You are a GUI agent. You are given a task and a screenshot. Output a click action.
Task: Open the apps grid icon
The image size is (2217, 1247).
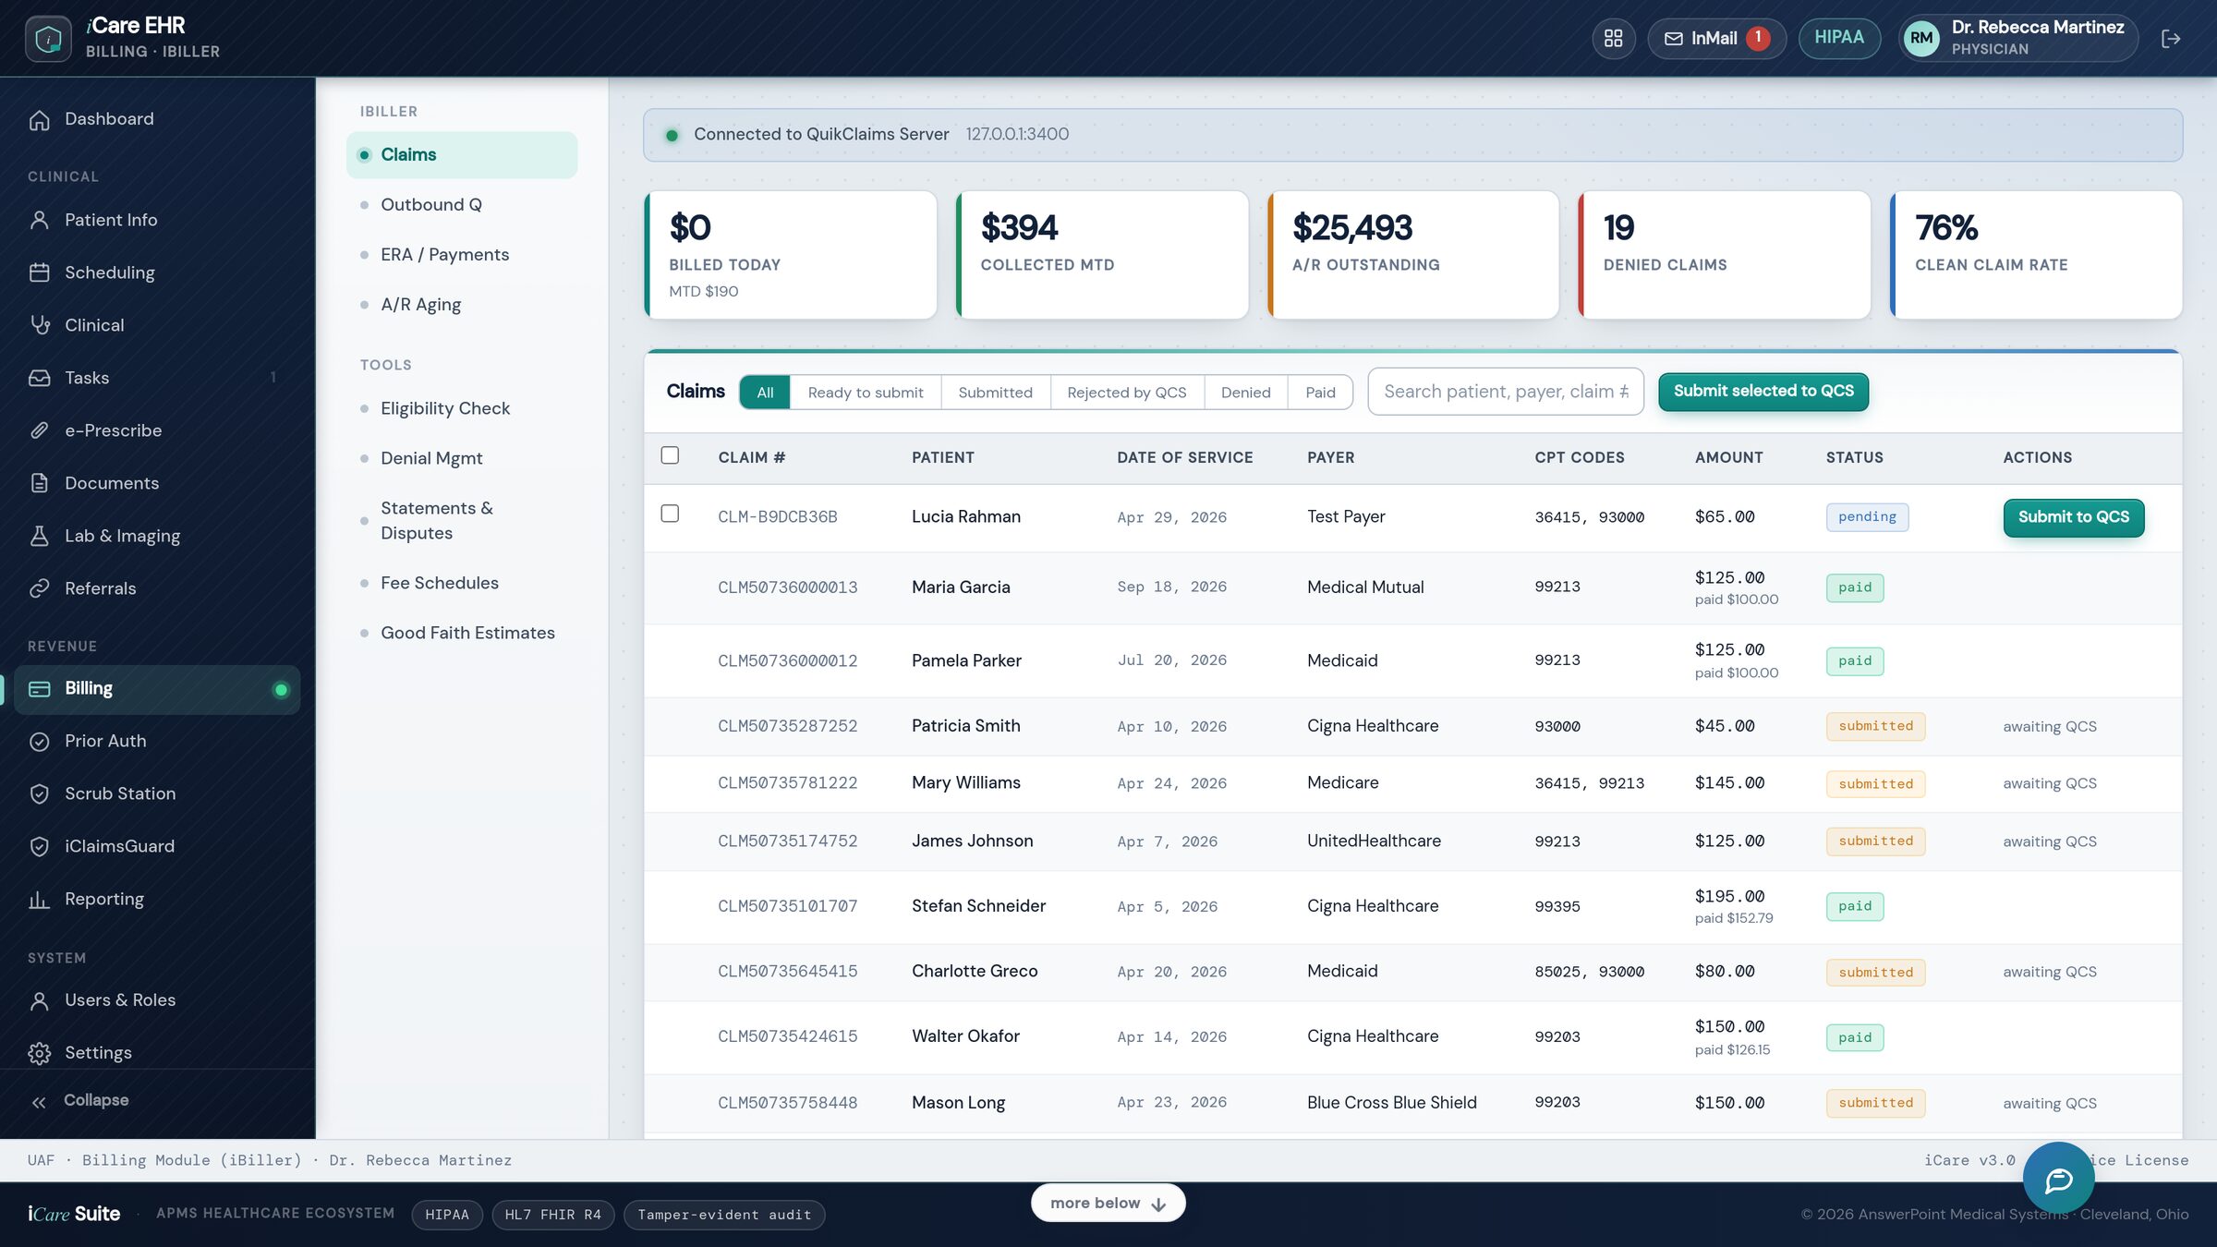tap(1613, 39)
